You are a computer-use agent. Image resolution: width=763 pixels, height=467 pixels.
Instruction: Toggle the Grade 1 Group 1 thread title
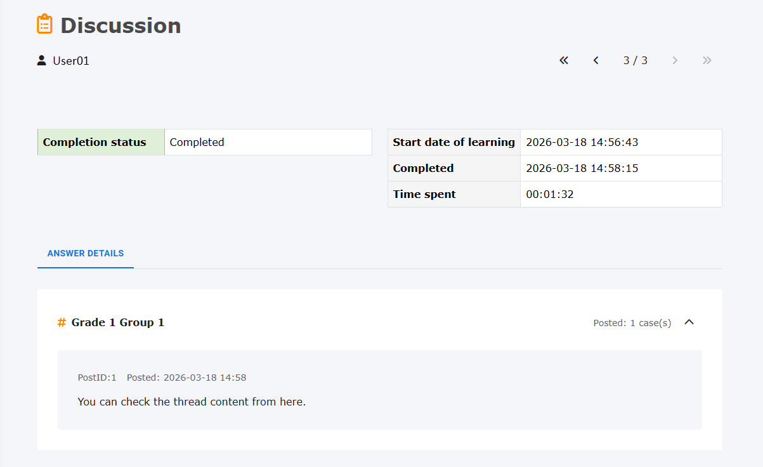click(x=117, y=322)
